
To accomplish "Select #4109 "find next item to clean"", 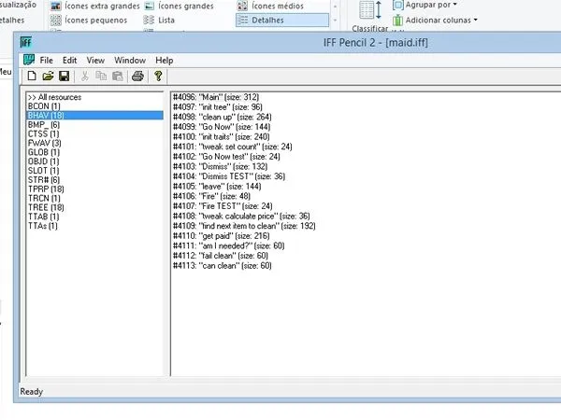I will 244,226.
